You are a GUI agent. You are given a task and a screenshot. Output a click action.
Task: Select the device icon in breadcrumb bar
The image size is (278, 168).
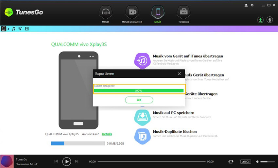tap(4, 29)
